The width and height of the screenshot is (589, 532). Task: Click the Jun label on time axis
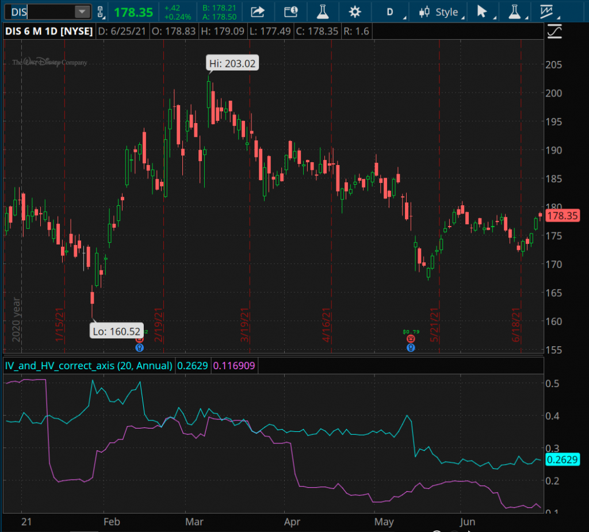(x=468, y=522)
